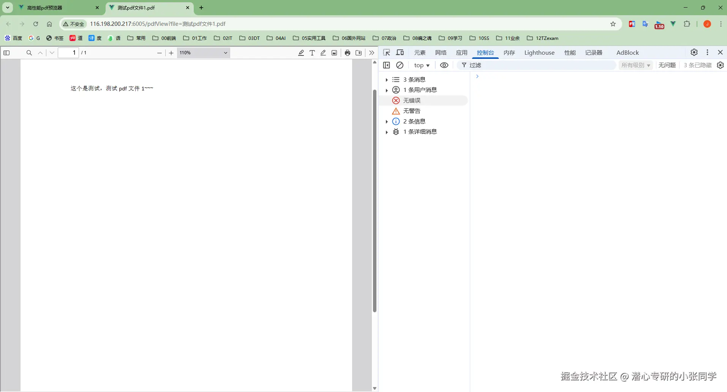Open the 性能 DevTools tab
Image resolution: width=727 pixels, height=392 pixels.
[x=570, y=53]
